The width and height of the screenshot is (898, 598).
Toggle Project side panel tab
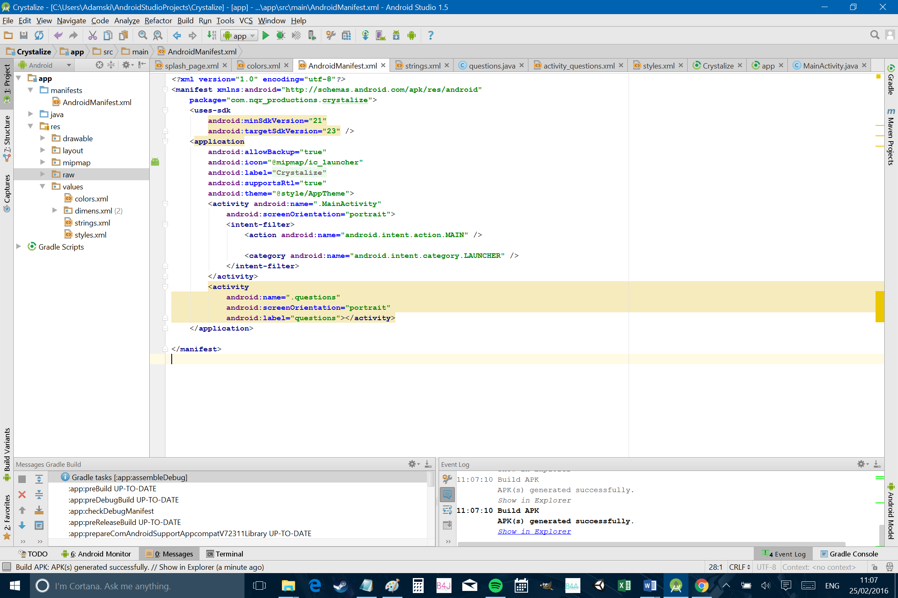click(x=7, y=83)
